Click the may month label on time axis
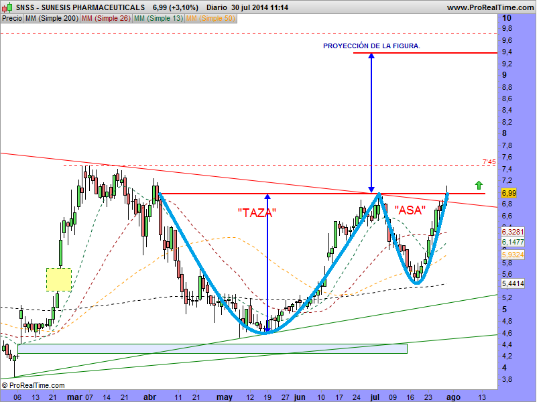549x402 pixels. coord(225,398)
